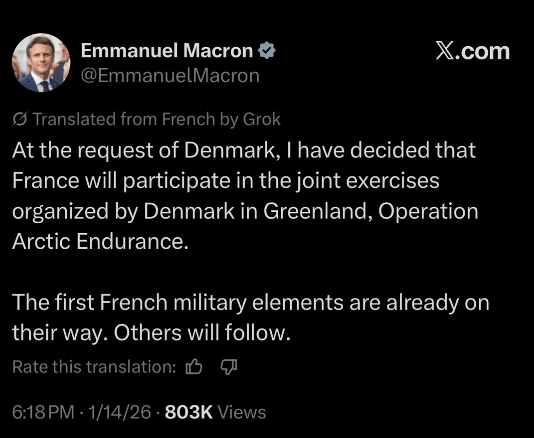Viewport: 534px width, 438px height.
Task: Open Emmanuel Macron's profile picture
Action: (41, 63)
